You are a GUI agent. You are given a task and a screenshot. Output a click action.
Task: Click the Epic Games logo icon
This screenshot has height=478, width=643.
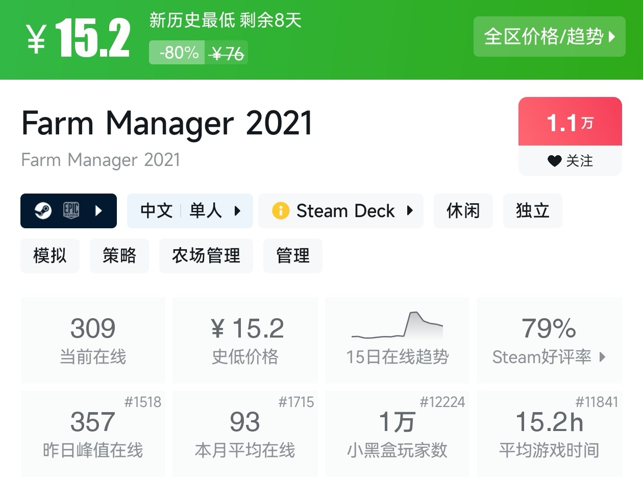71,211
